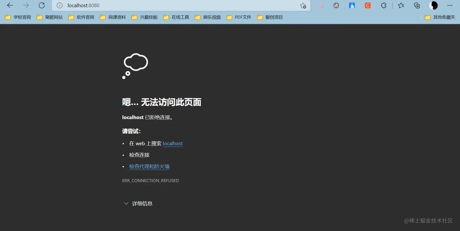The width and height of the screenshot is (460, 231).
Task: Open the browser profile avatar
Action: point(433,5)
